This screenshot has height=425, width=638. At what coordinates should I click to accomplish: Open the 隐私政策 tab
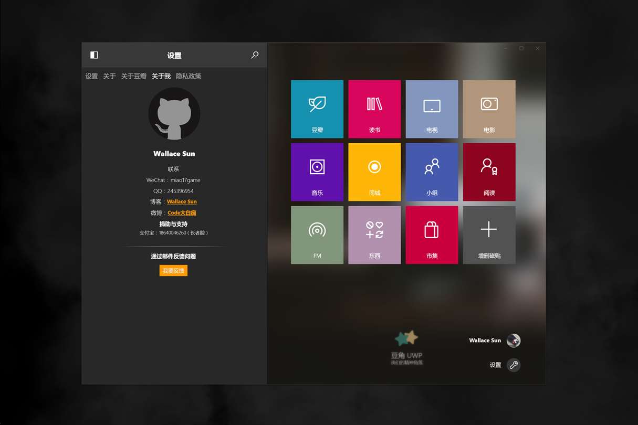click(x=189, y=76)
